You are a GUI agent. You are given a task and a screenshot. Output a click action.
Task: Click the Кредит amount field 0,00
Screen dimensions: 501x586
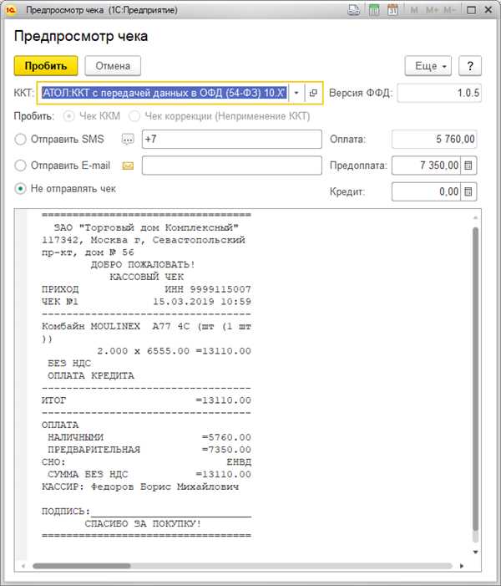click(x=427, y=191)
